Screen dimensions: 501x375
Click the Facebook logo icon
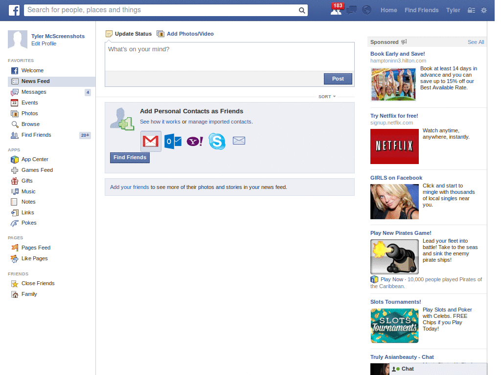point(14,10)
